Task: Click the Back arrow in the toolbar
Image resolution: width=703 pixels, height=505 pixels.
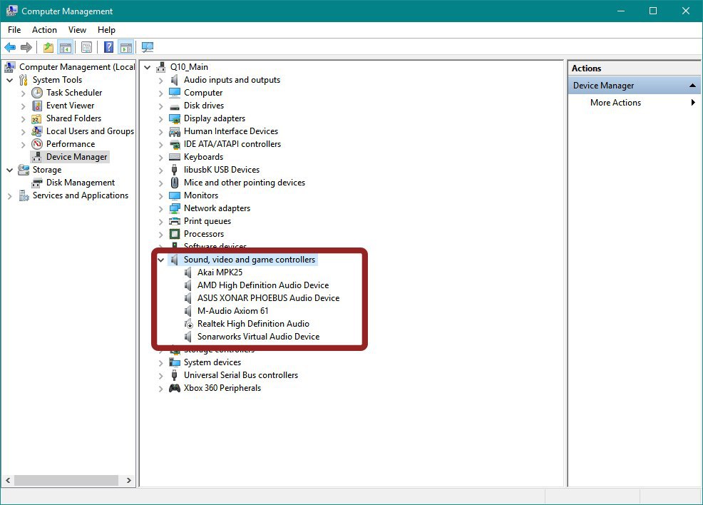Action: (10, 47)
